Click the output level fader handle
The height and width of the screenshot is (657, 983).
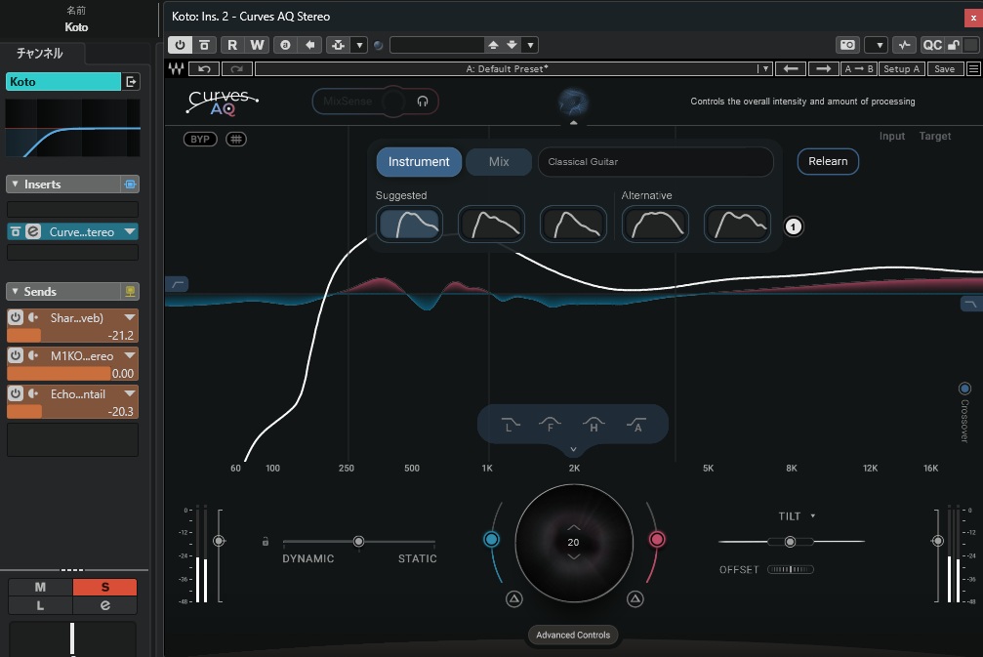pyautogui.click(x=937, y=541)
